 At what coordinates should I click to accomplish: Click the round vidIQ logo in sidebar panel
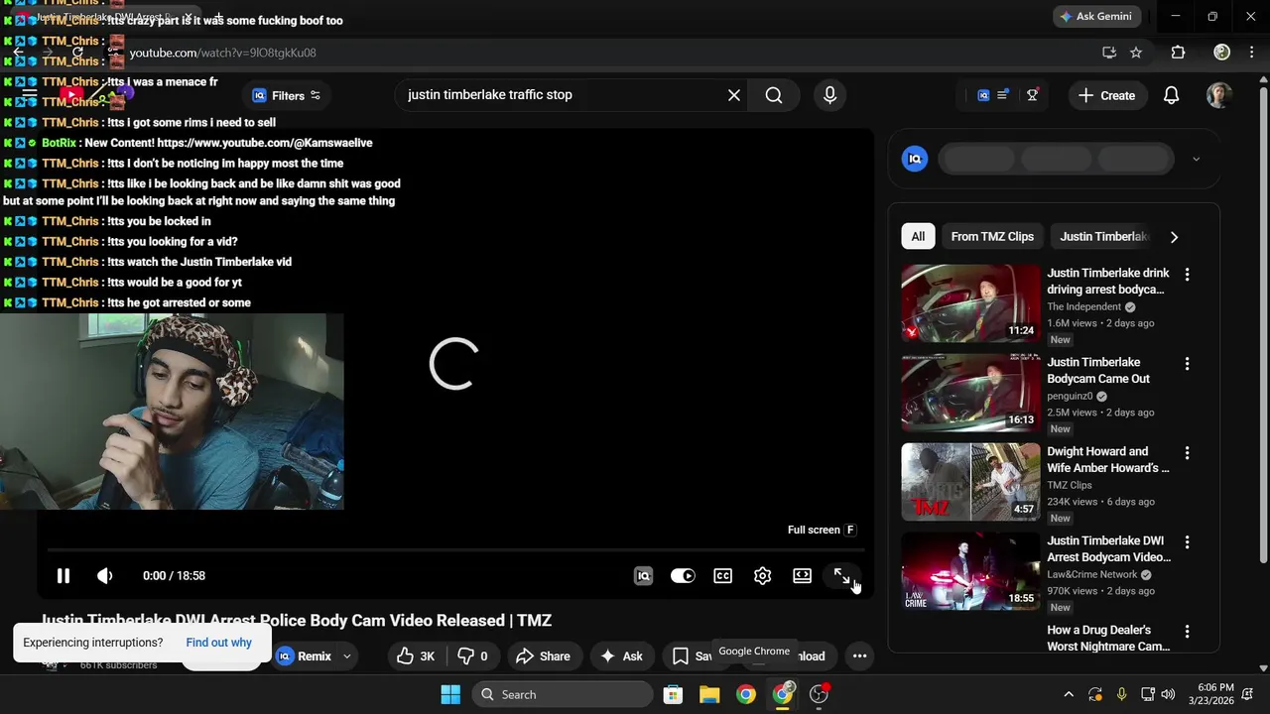tap(915, 159)
